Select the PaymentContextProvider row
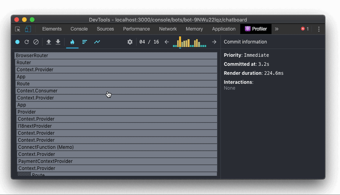The image size is (340, 195). click(x=117, y=161)
